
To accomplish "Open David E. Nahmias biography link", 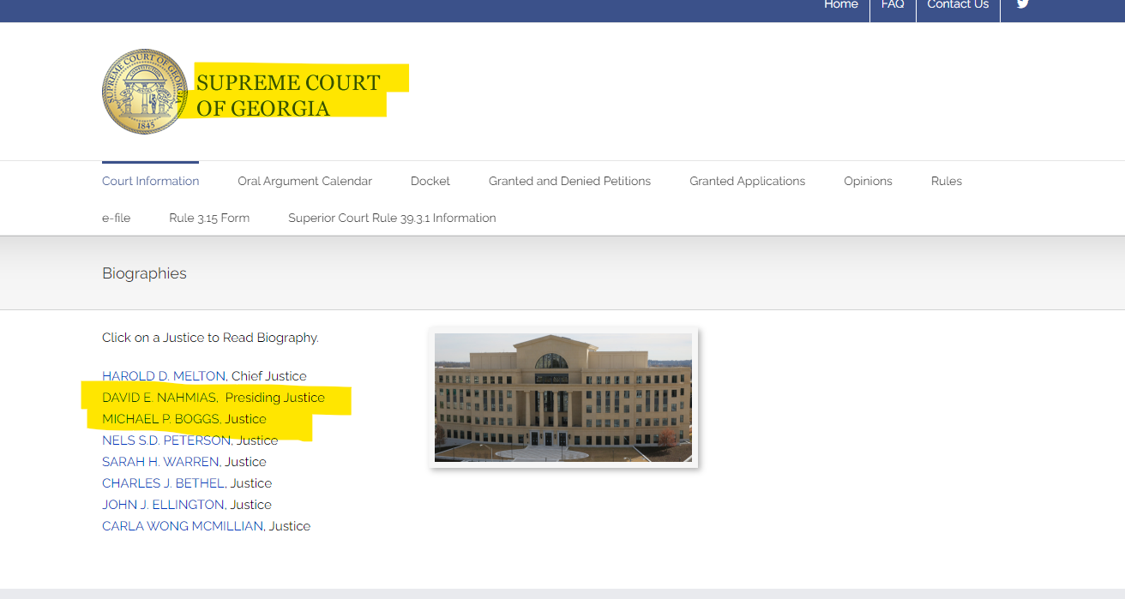I will (x=159, y=398).
